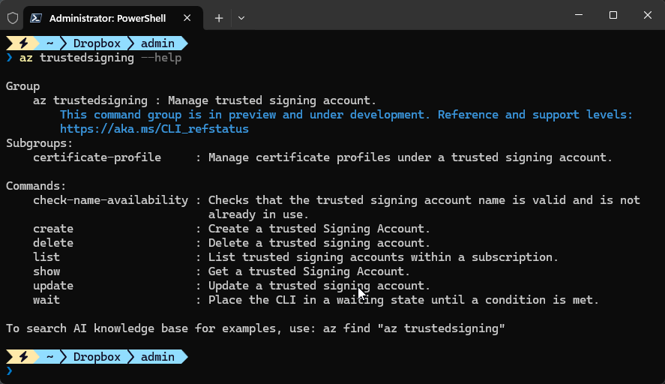Click the certificate-profile subgroup name
Image resolution: width=665 pixels, height=384 pixels.
(x=97, y=157)
